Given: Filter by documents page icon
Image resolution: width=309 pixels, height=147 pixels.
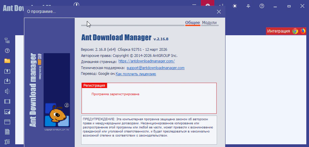Looking at the screenshot, I should pyautogui.click(x=7, y=132).
